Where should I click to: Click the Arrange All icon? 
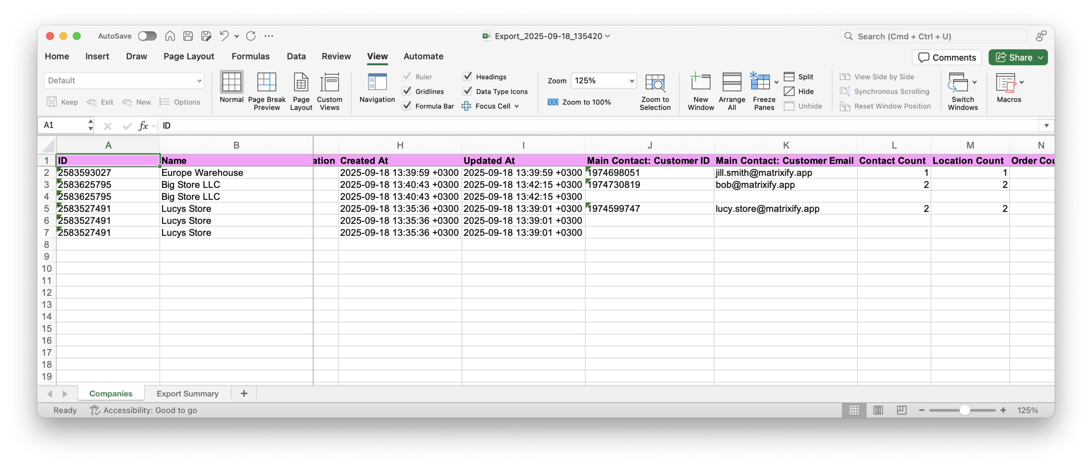coord(732,83)
